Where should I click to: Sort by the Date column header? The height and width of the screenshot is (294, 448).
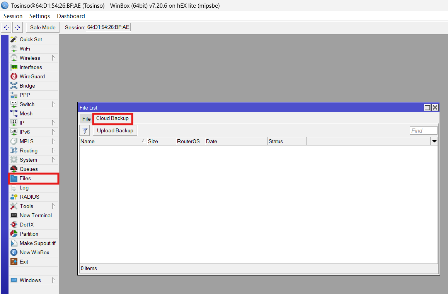(236, 141)
